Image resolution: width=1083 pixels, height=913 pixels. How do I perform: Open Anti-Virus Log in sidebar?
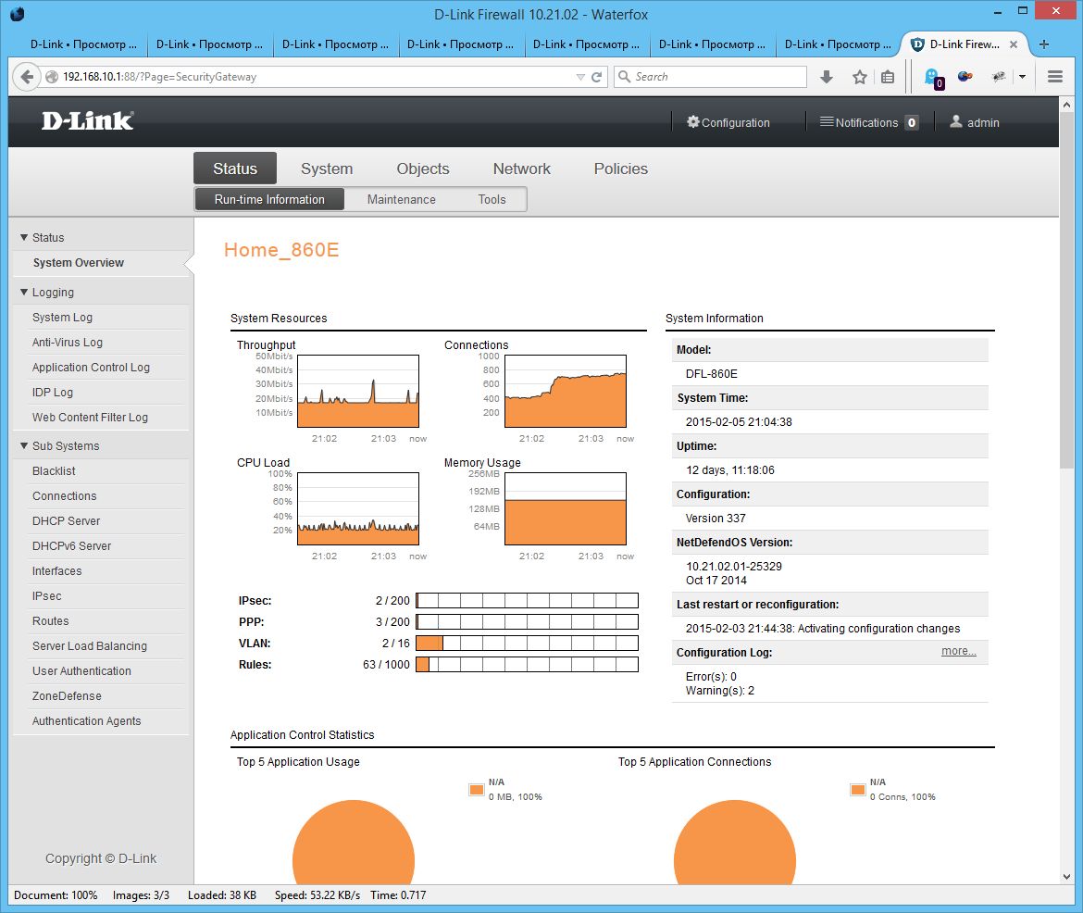click(68, 343)
